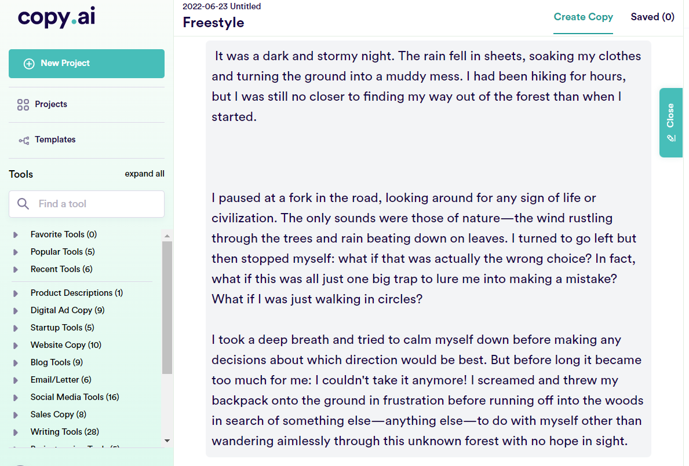Viewport: 689px width, 466px height.
Task: Open Blog Tools (9) category
Action: tap(56, 362)
